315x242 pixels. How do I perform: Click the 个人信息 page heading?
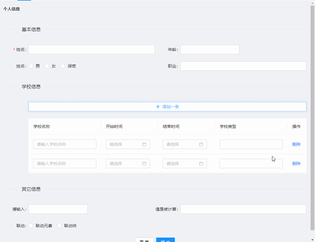(x=12, y=9)
